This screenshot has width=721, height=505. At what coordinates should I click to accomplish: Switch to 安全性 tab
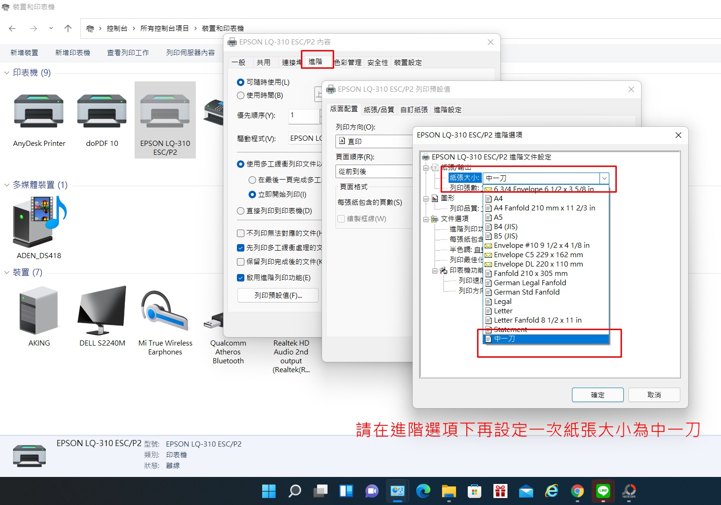pos(378,62)
